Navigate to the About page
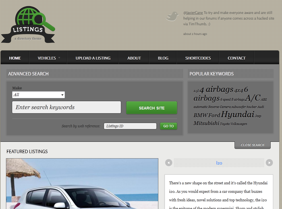This screenshot has width=282, height=209. point(134,58)
